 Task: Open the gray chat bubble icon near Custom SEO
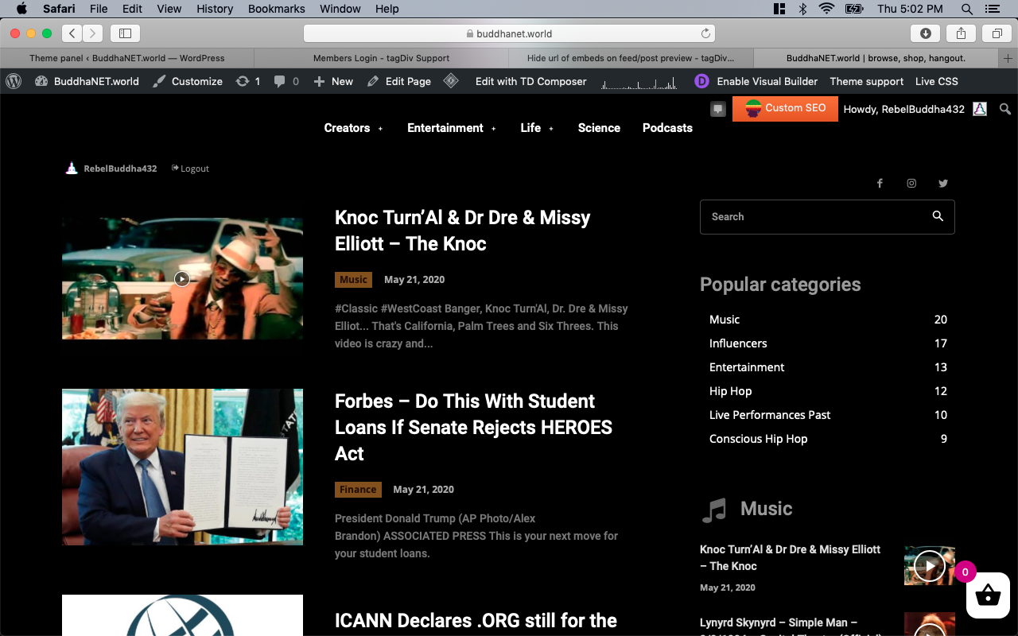(x=718, y=109)
